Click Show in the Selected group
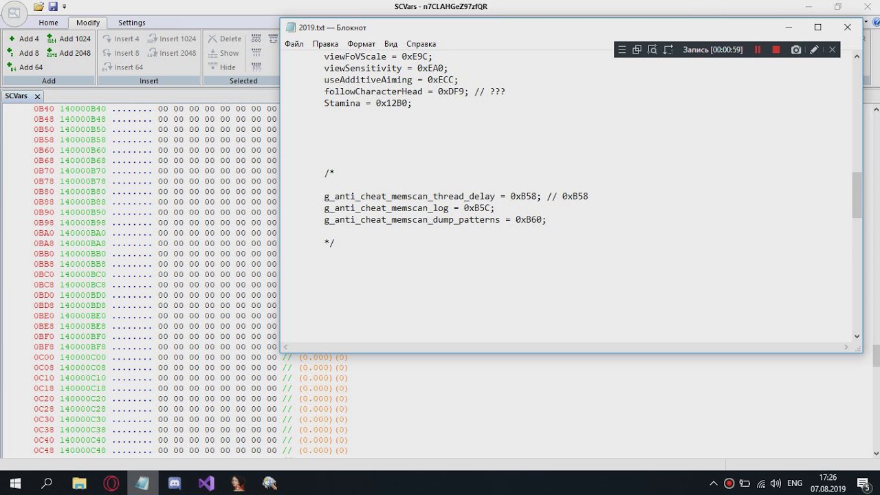Image resolution: width=880 pixels, height=495 pixels. 224,53
